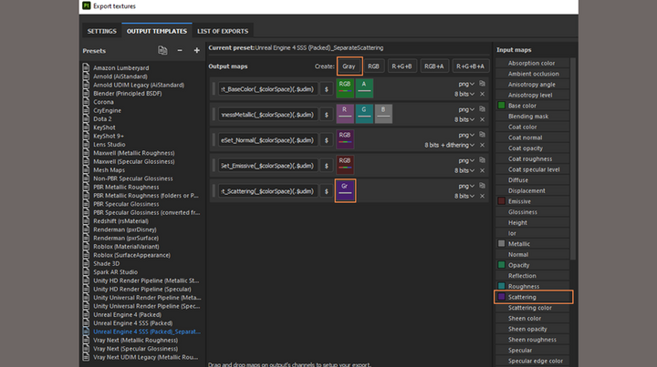Select the Gr channel of Scattering map
The height and width of the screenshot is (367, 657).
tap(345, 190)
